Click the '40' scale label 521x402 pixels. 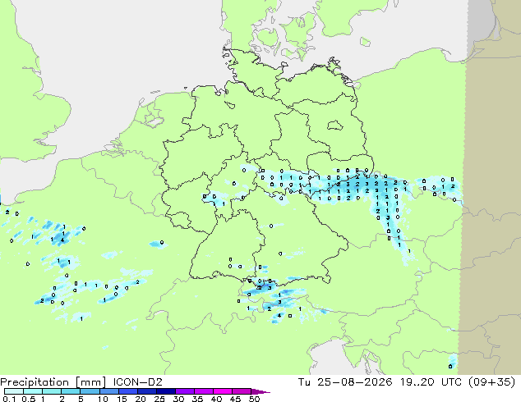[x=216, y=399]
